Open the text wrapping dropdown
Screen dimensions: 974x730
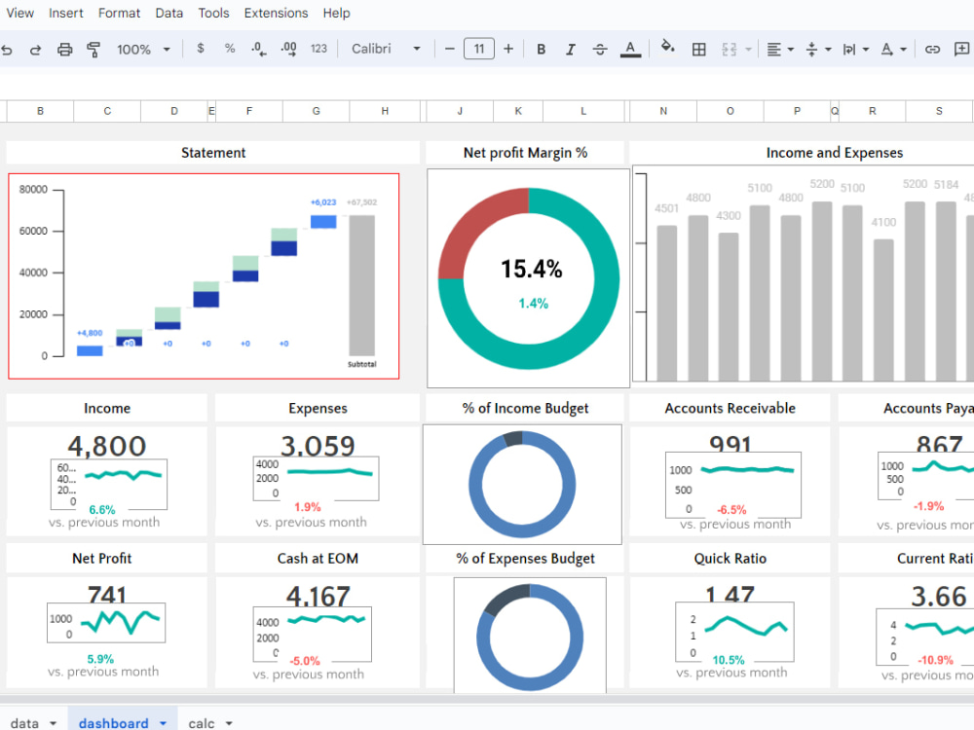point(855,49)
